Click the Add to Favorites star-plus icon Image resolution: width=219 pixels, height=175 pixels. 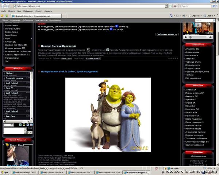click(7, 16)
